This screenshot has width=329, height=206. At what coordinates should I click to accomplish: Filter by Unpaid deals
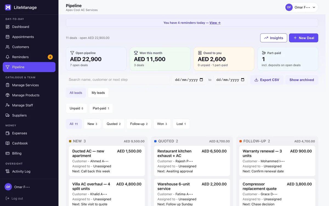76,108
